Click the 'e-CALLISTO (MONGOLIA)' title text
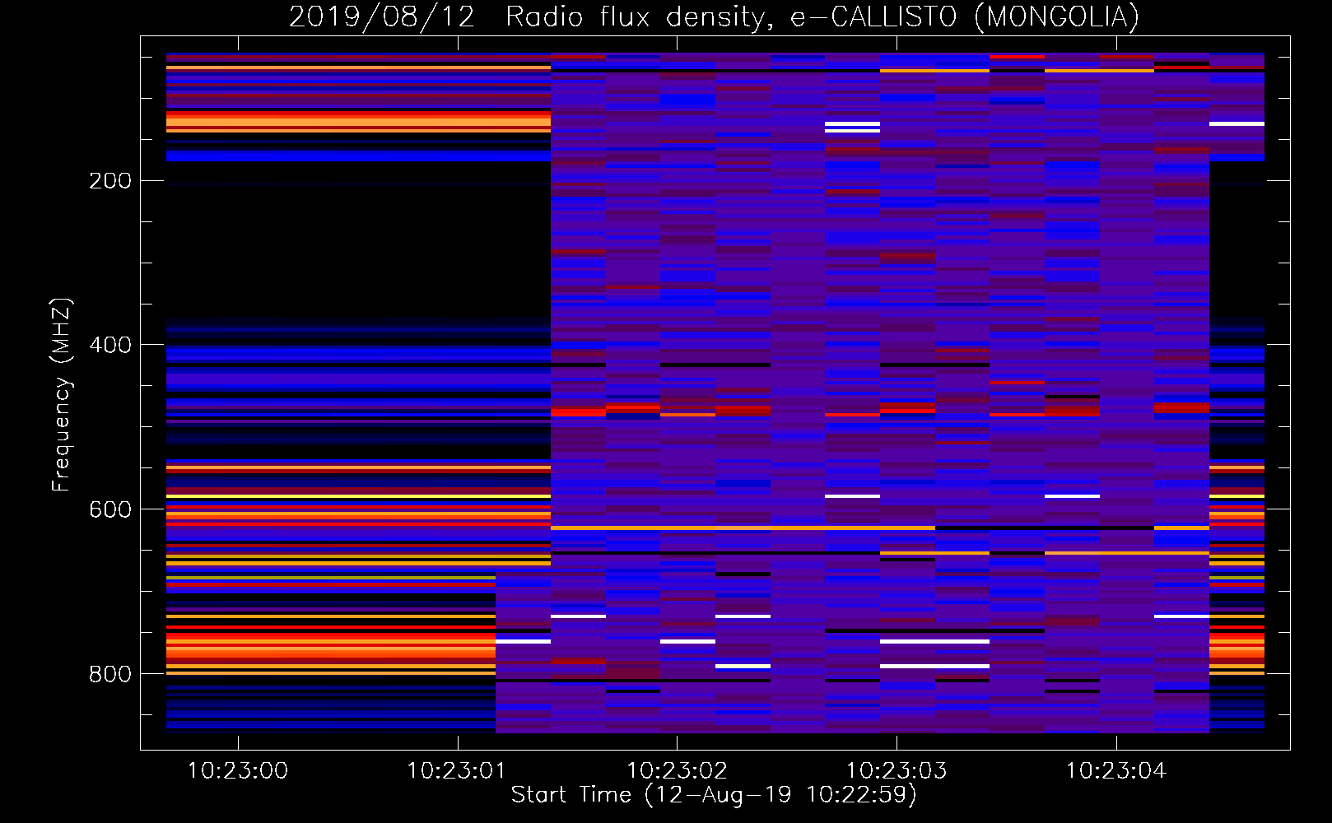The width and height of the screenshot is (1332, 823). coord(965,17)
